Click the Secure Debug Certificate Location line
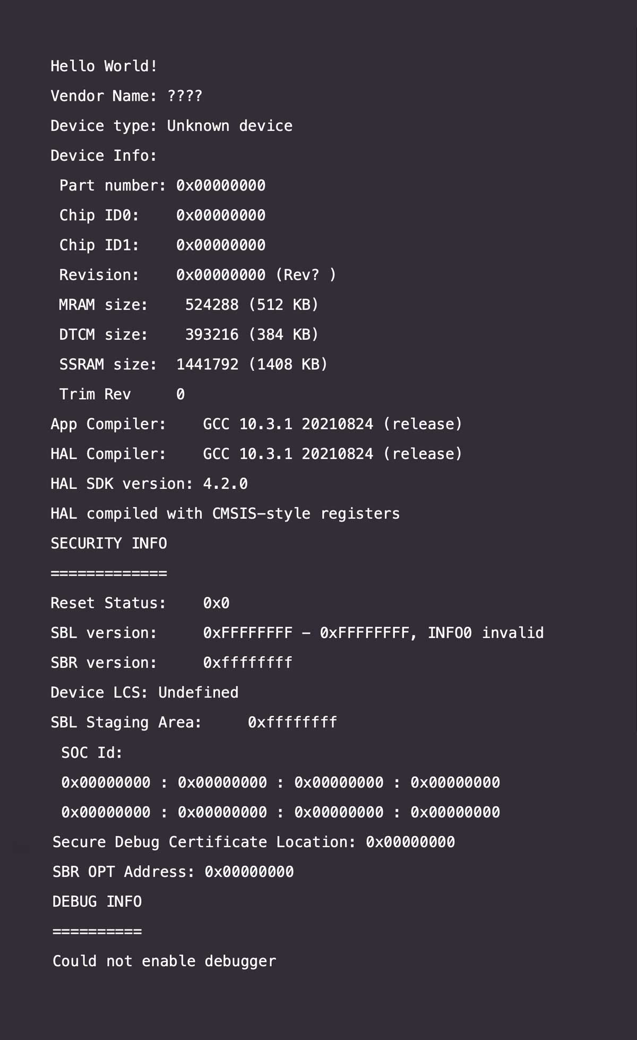Viewport: 637px width, 1040px height. pos(254,842)
